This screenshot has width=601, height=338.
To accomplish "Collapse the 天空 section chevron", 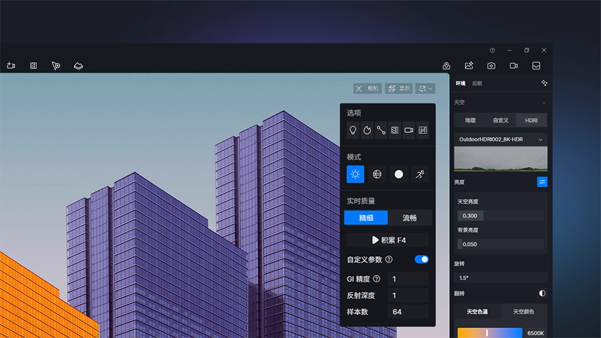I will [x=543, y=102].
